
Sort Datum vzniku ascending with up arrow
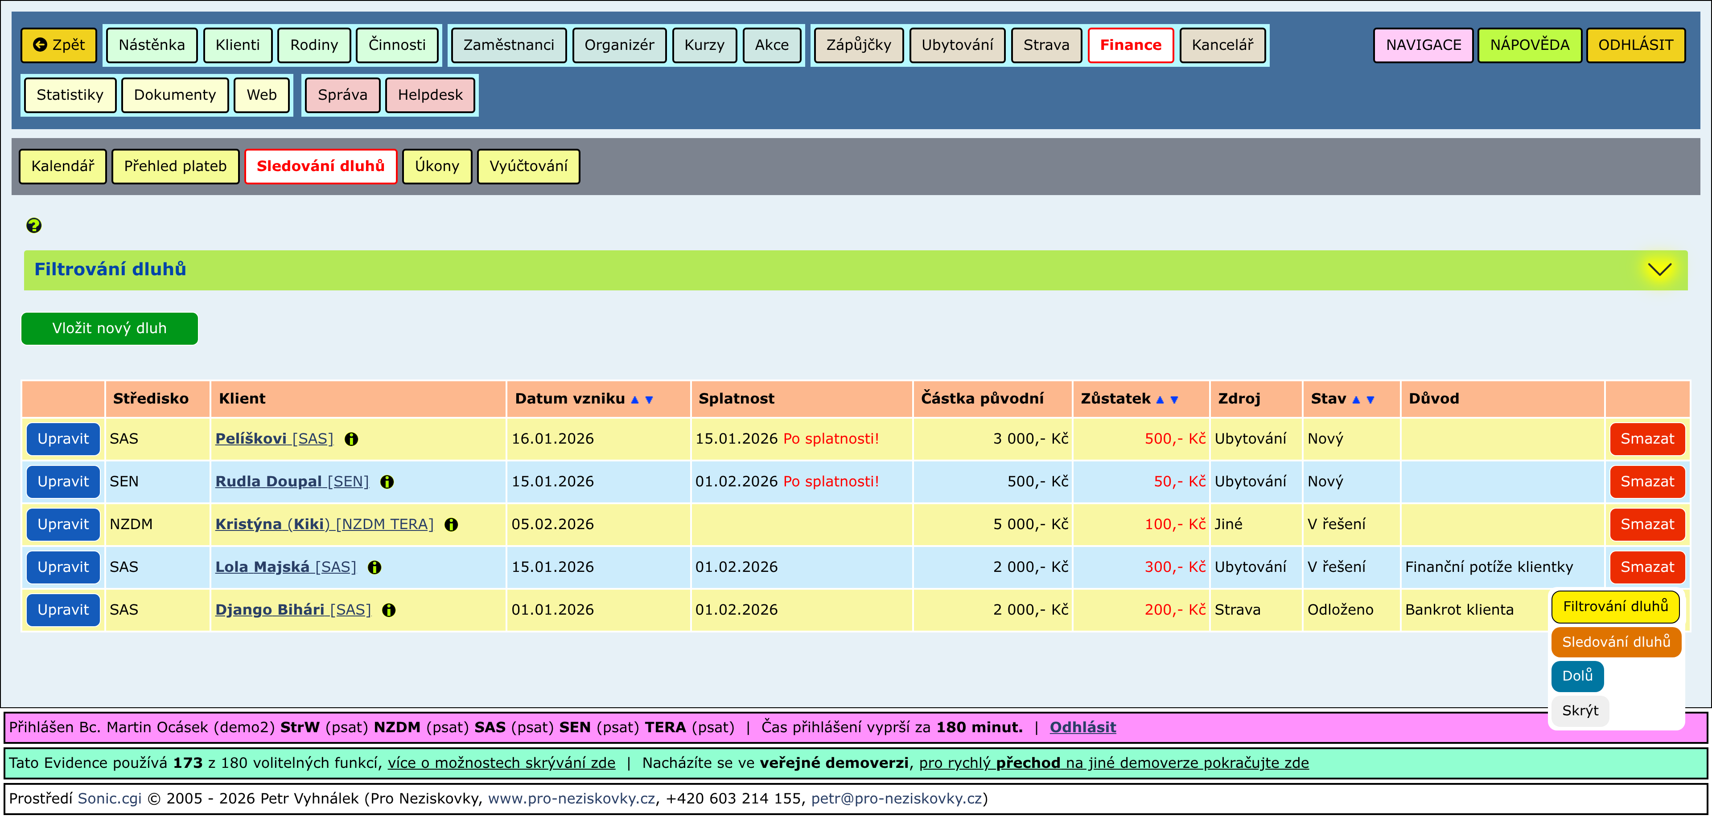635,400
